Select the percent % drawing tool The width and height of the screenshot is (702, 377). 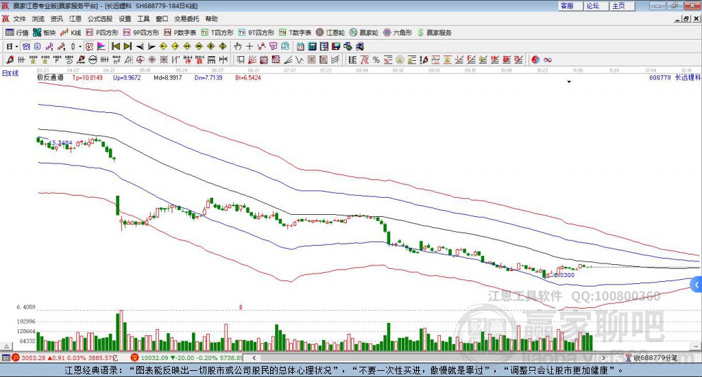click(376, 60)
